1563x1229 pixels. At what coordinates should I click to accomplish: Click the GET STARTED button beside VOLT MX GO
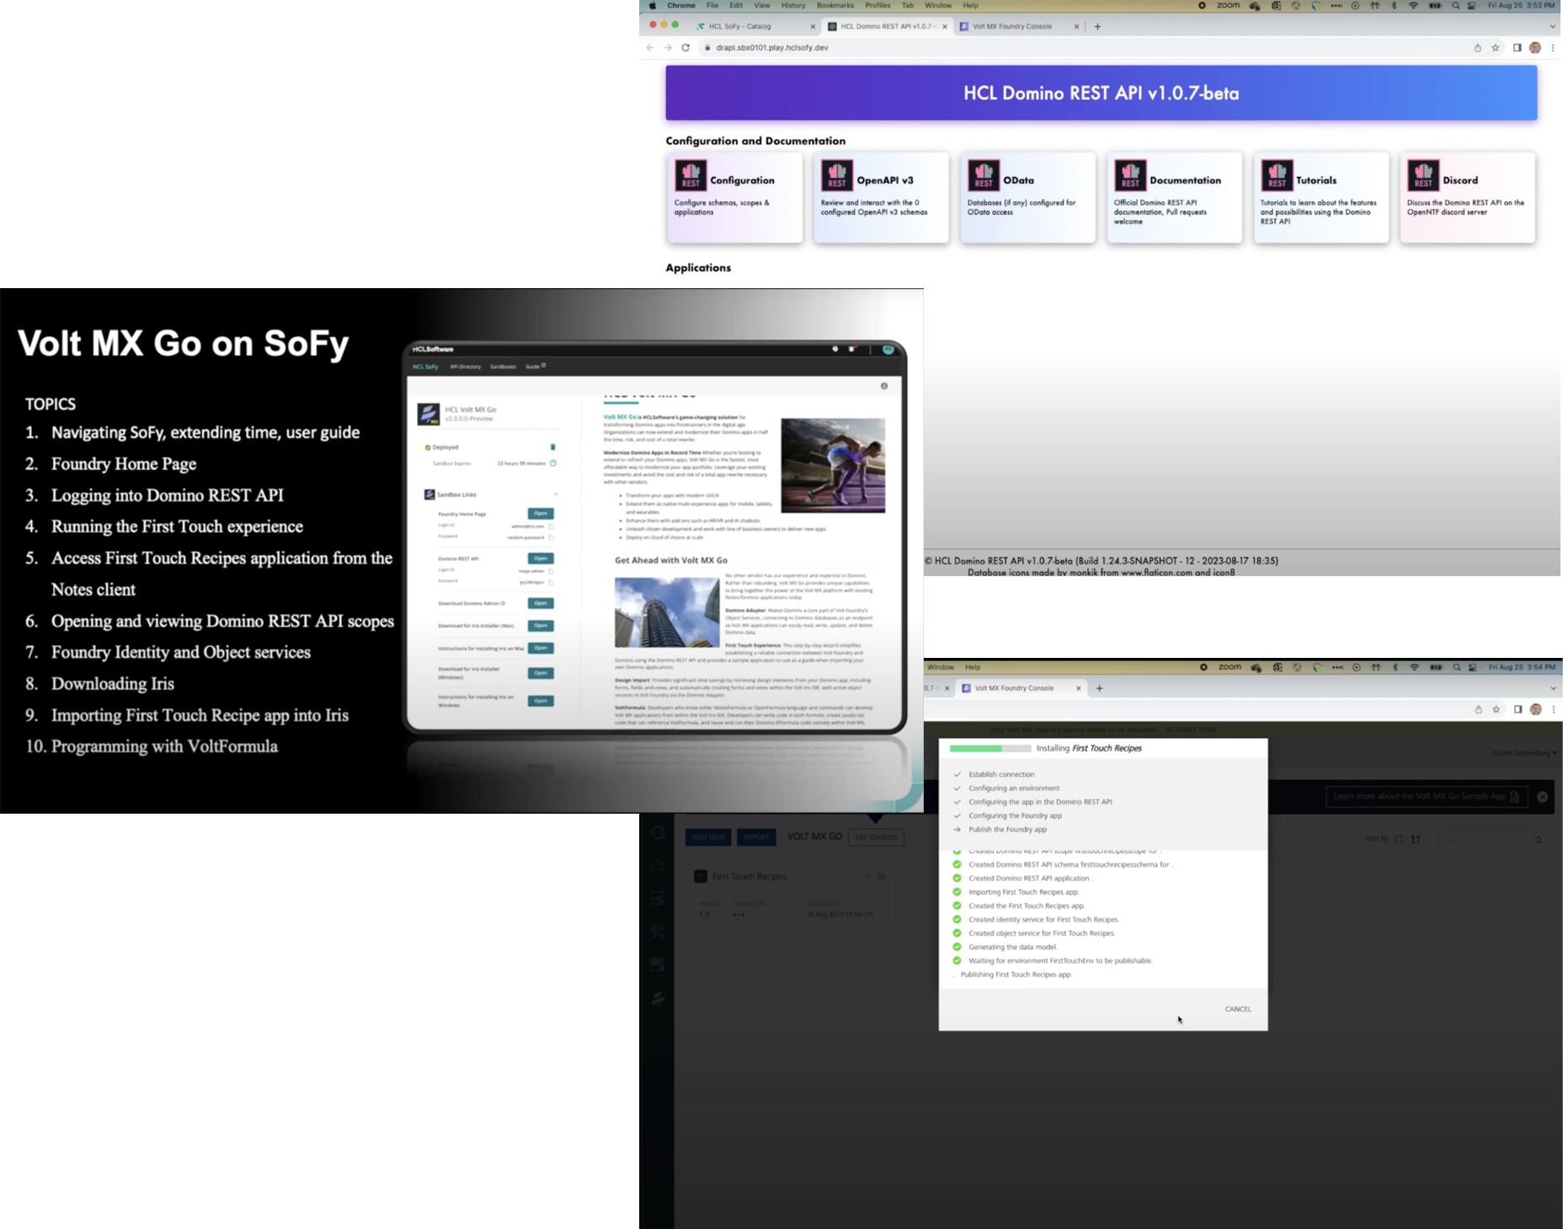click(876, 837)
